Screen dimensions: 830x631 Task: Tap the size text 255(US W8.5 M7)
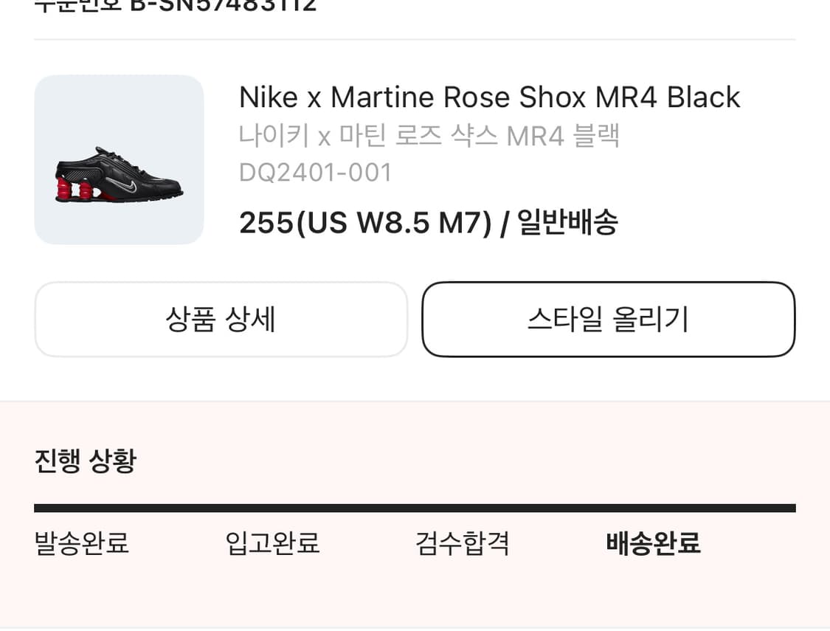coord(365,222)
